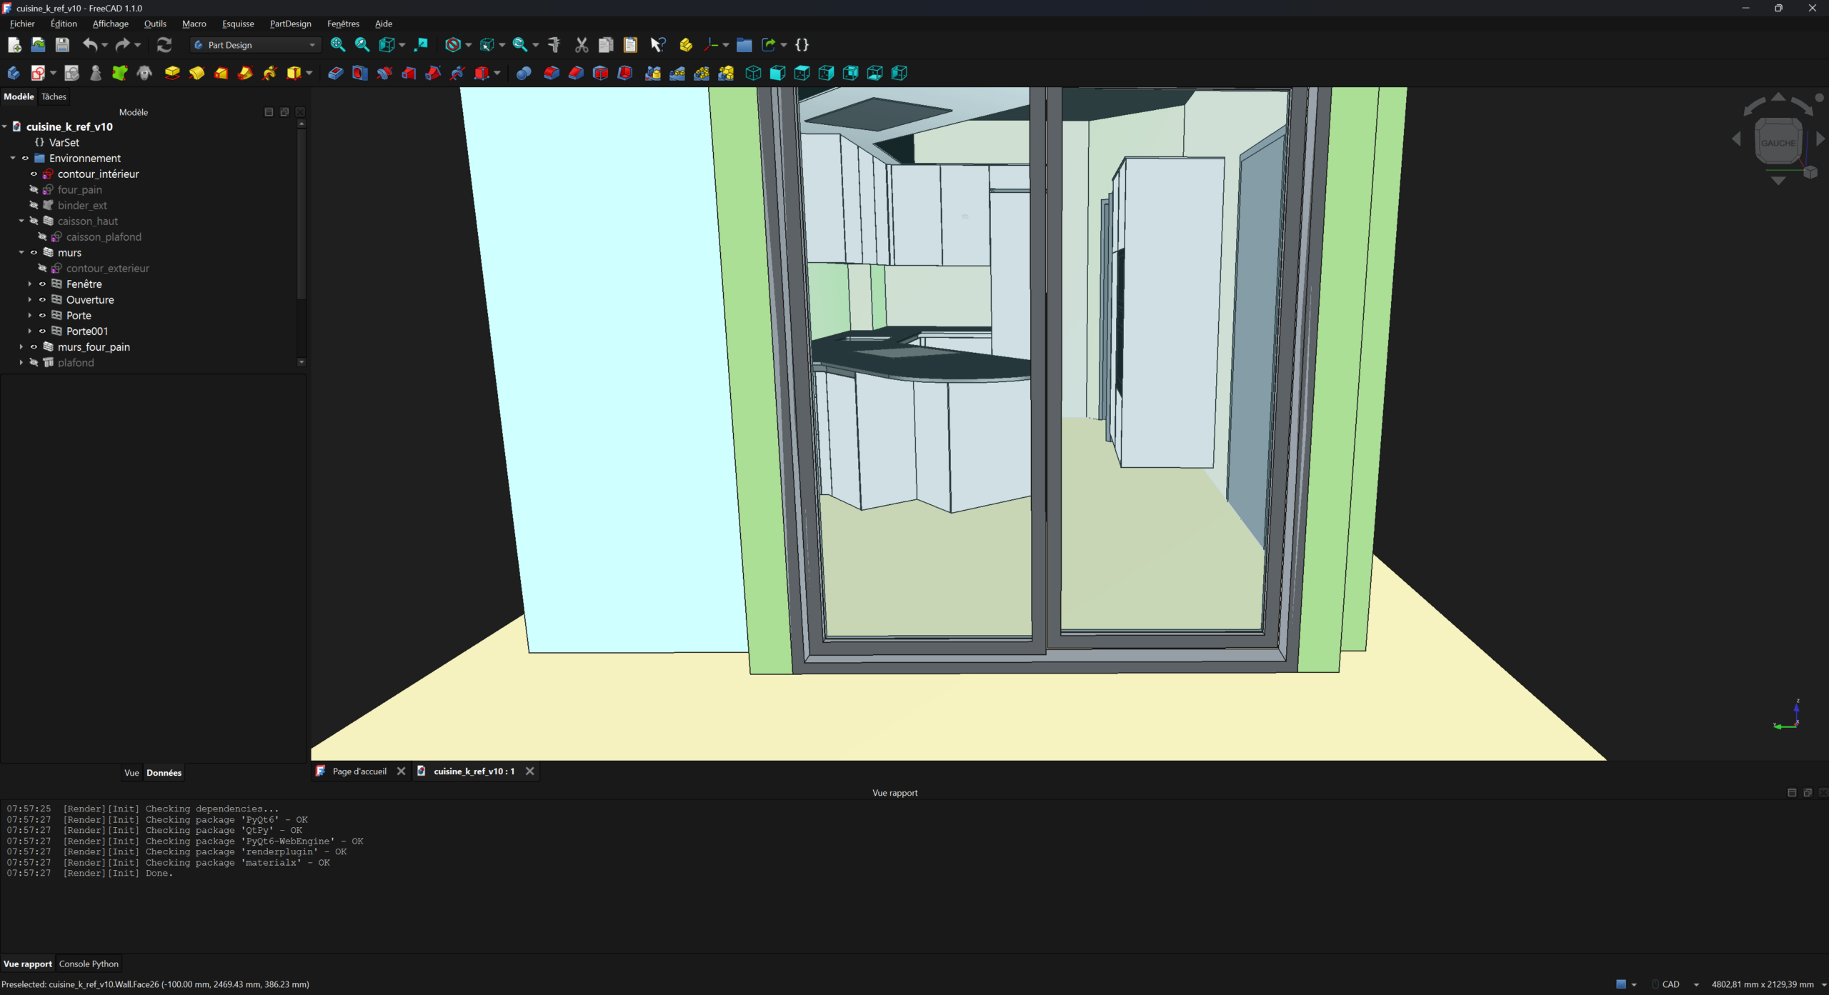The image size is (1829, 995).
Task: Select the VarSet tree item
Action: [x=64, y=143]
